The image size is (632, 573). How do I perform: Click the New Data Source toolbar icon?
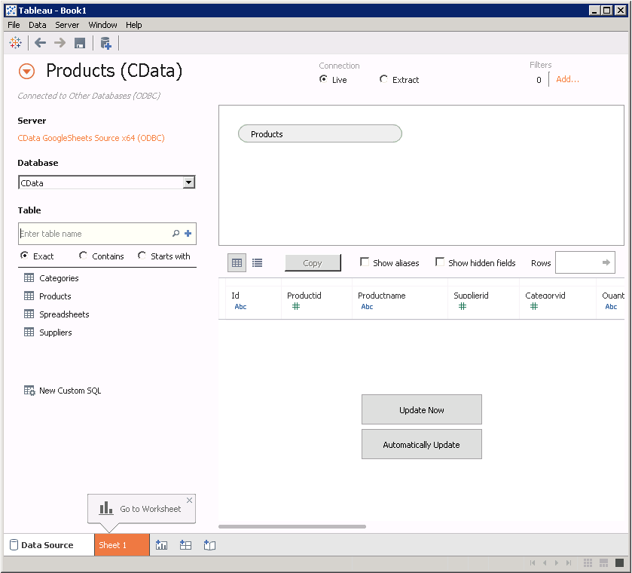(105, 43)
